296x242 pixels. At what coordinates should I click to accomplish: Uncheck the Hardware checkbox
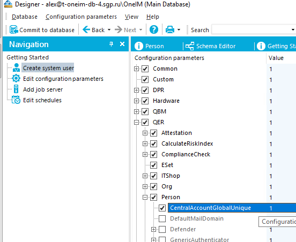point(145,101)
